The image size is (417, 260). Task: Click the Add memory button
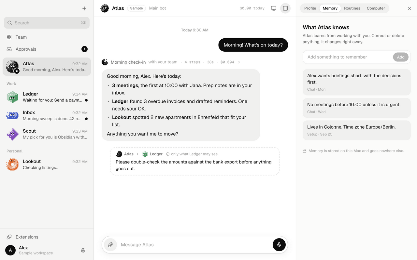pos(401,57)
